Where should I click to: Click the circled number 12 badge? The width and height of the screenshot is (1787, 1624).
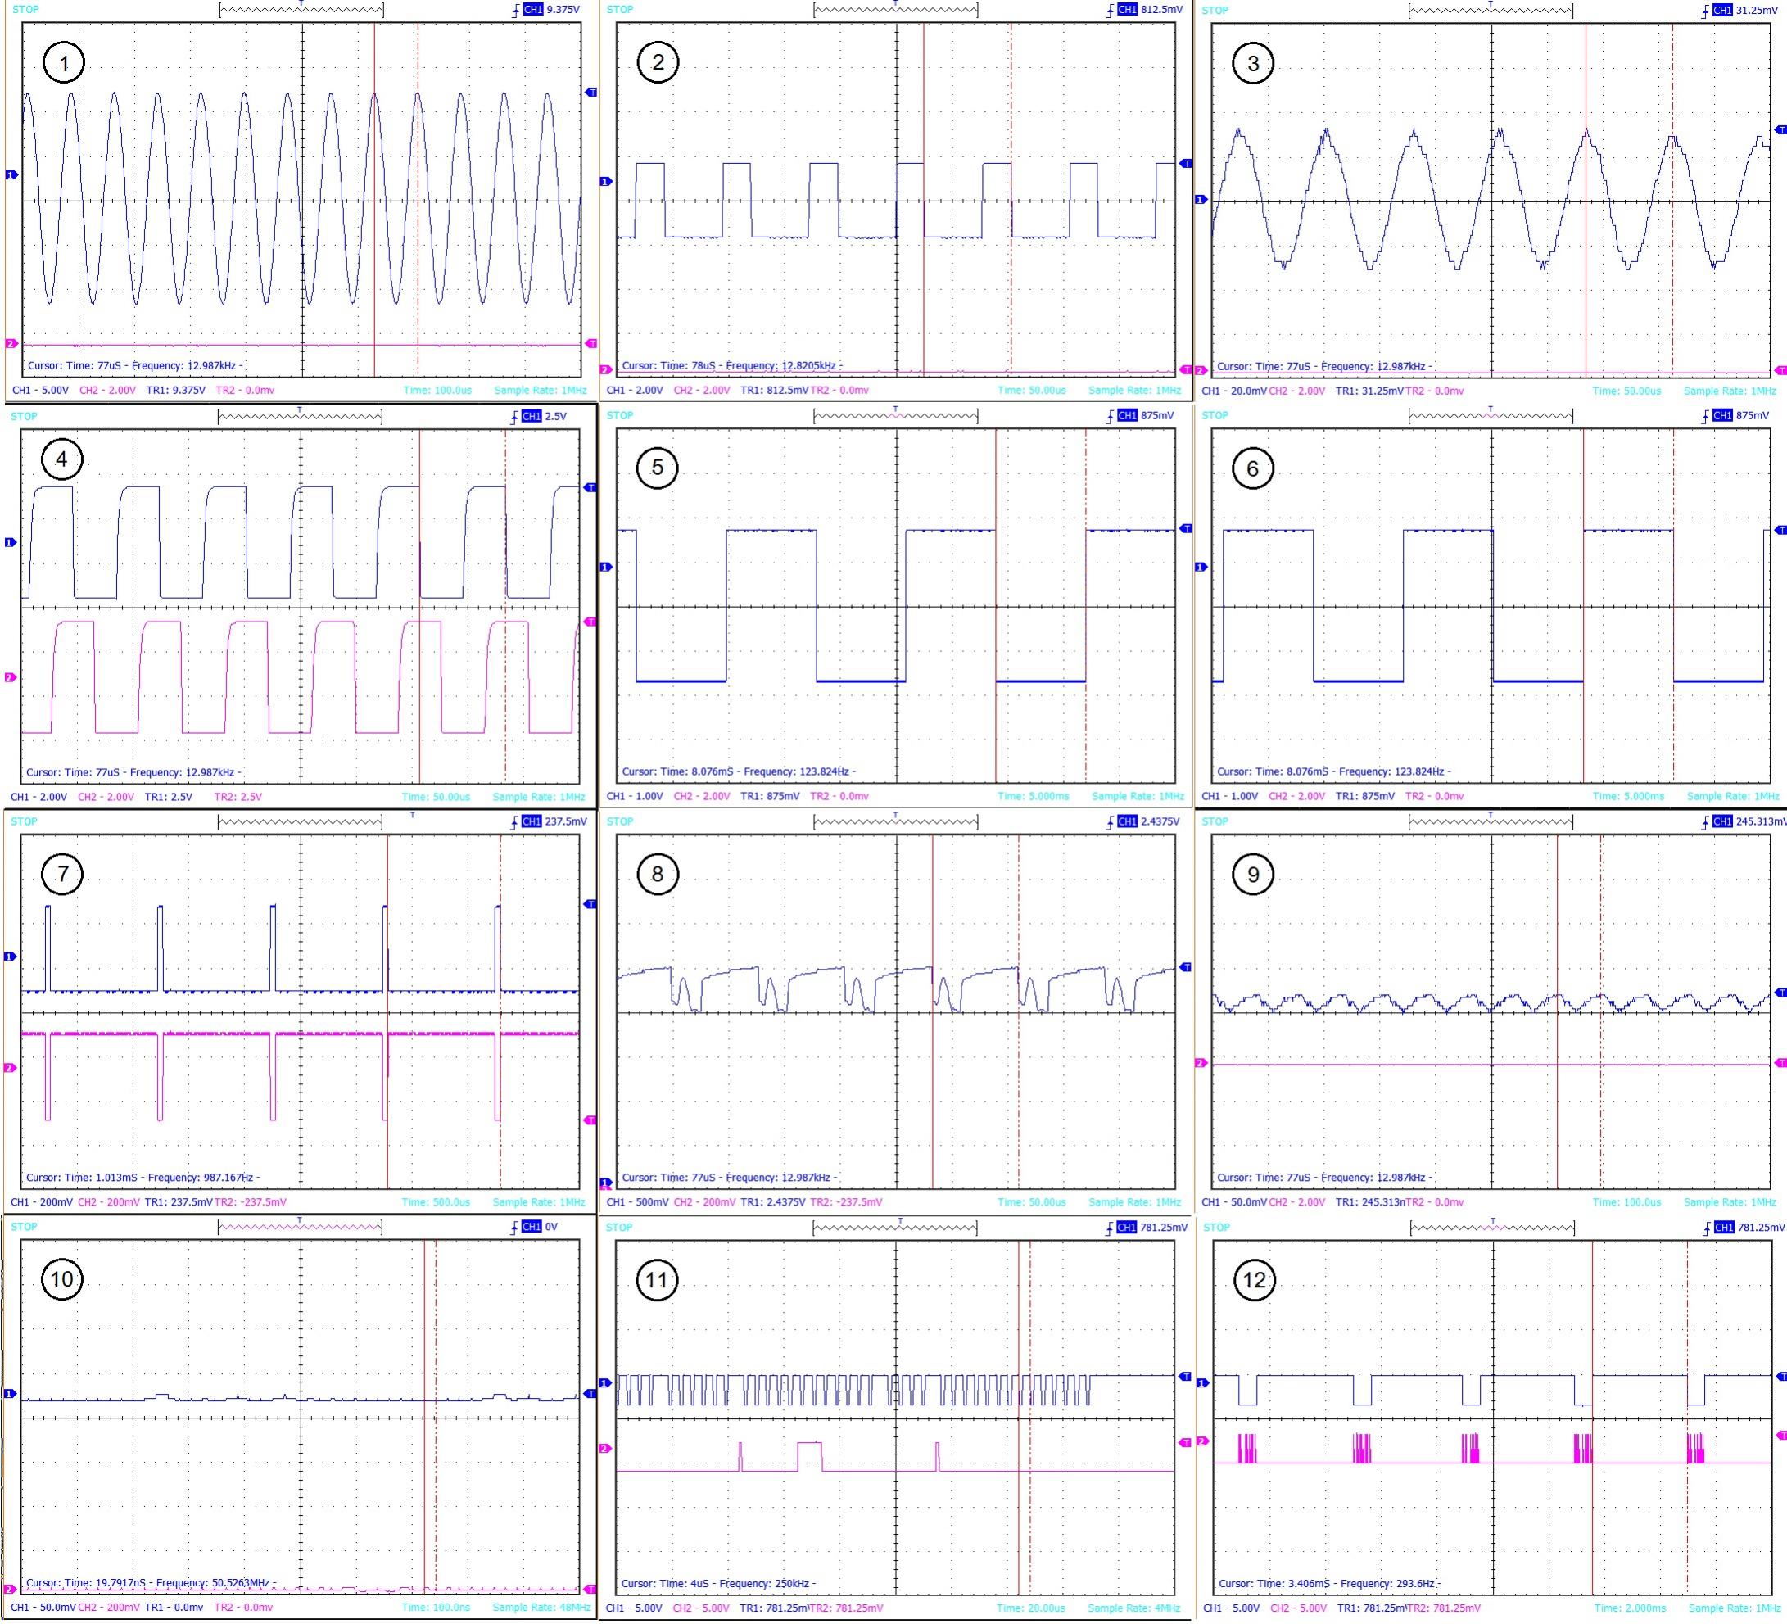(1255, 1280)
